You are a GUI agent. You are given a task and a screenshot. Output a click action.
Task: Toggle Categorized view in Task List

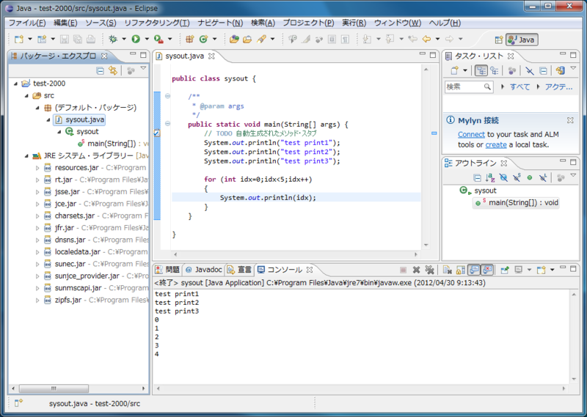click(x=481, y=70)
